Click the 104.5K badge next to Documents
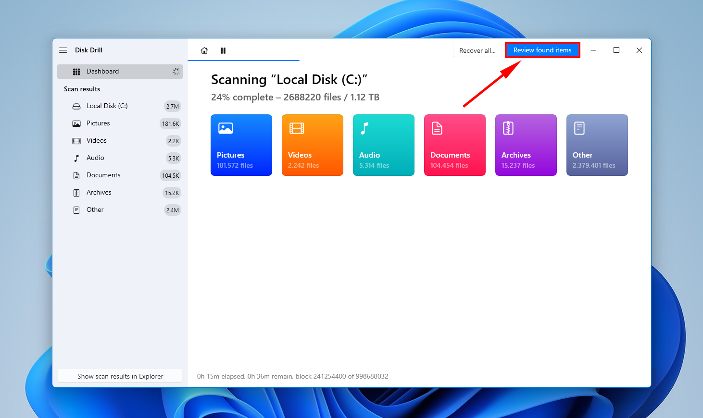This screenshot has width=703, height=418. [x=170, y=175]
